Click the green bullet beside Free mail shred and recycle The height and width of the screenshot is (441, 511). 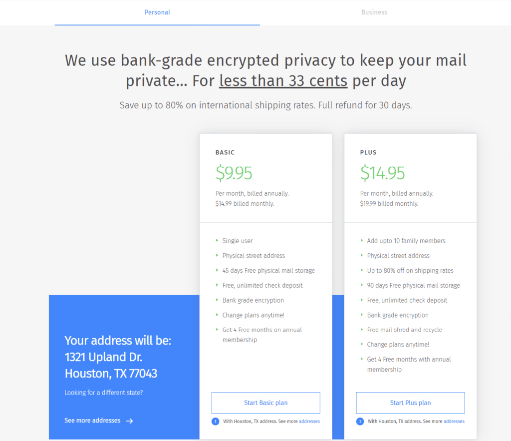(361, 330)
